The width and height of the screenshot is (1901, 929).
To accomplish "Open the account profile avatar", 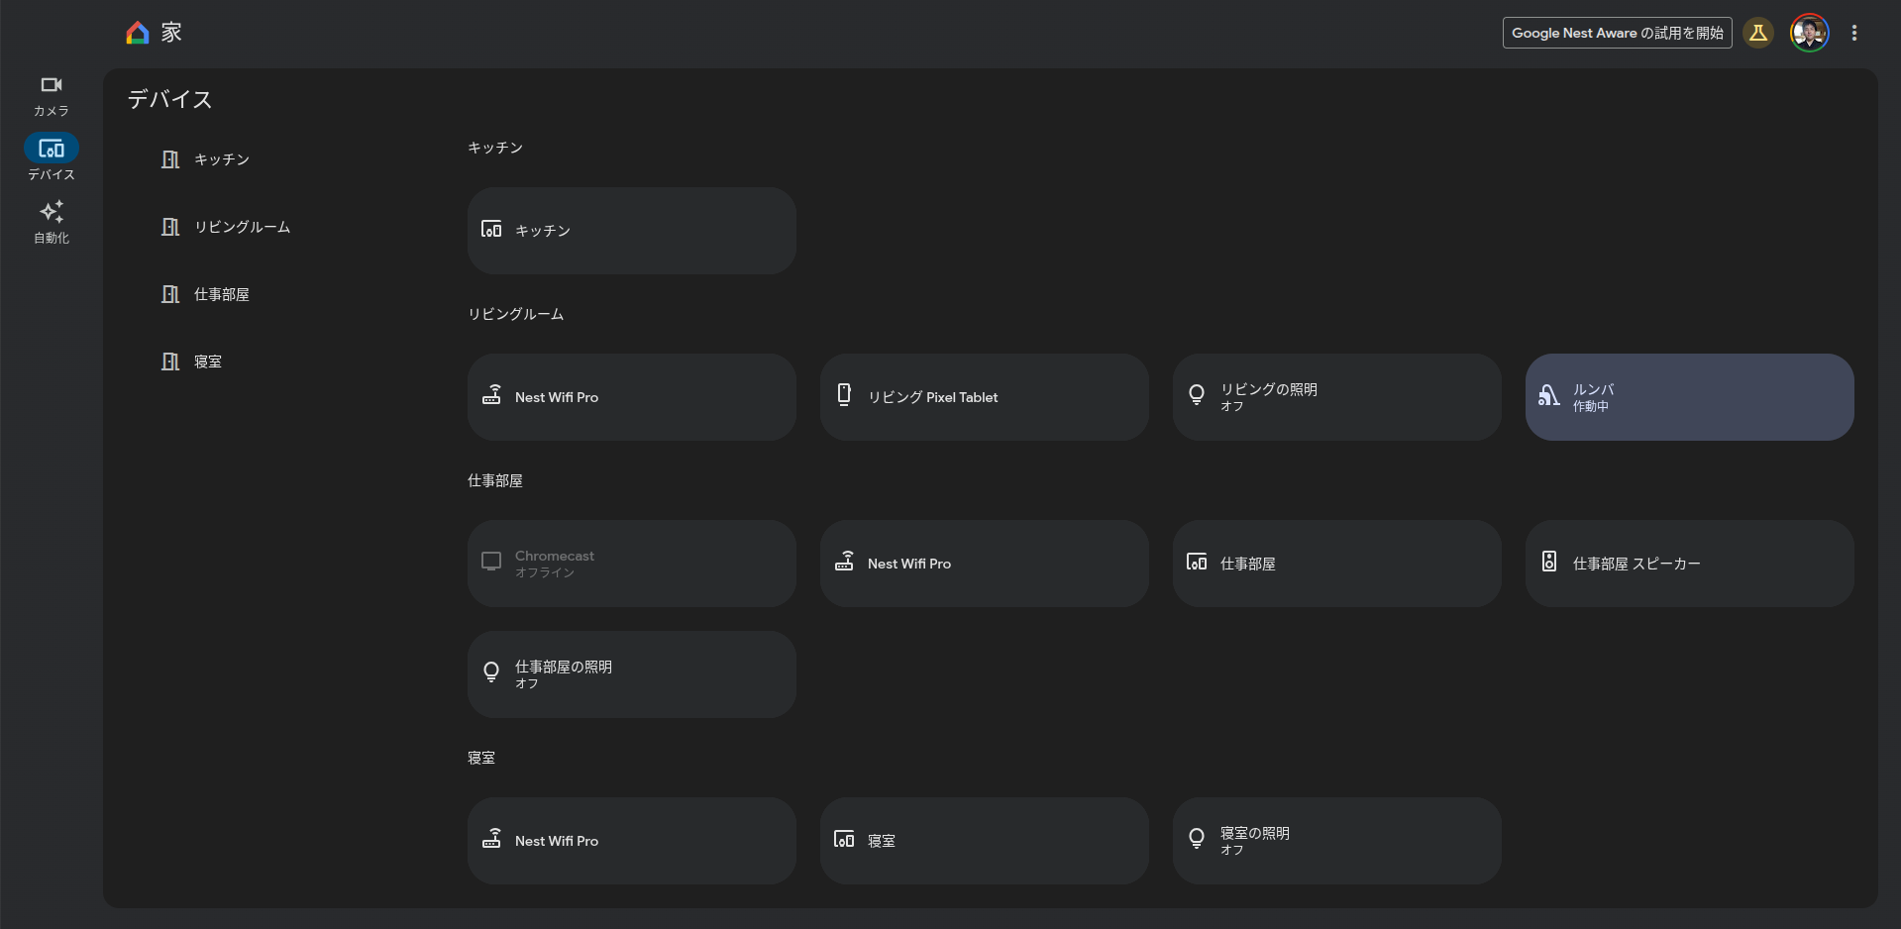I will (x=1810, y=33).
